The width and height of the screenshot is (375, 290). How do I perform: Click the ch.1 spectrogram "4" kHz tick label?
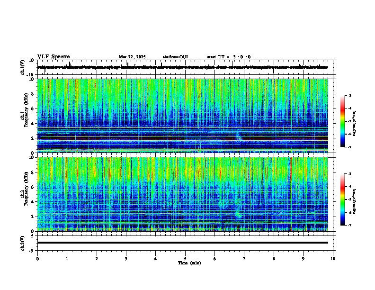point(33,124)
